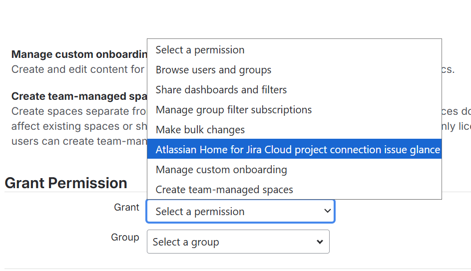Click the 'users can create team-managed' description line
This screenshot has height=271, width=471.
click(77, 141)
